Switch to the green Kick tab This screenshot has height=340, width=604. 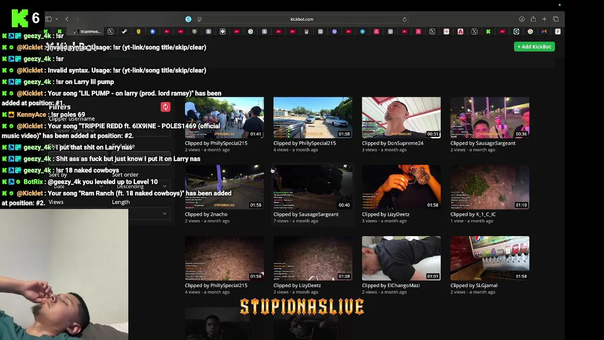(488, 32)
